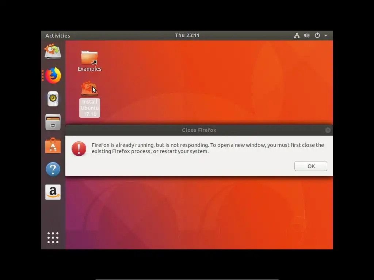Open the Activities overview
This screenshot has height=280, width=374.
click(58, 35)
